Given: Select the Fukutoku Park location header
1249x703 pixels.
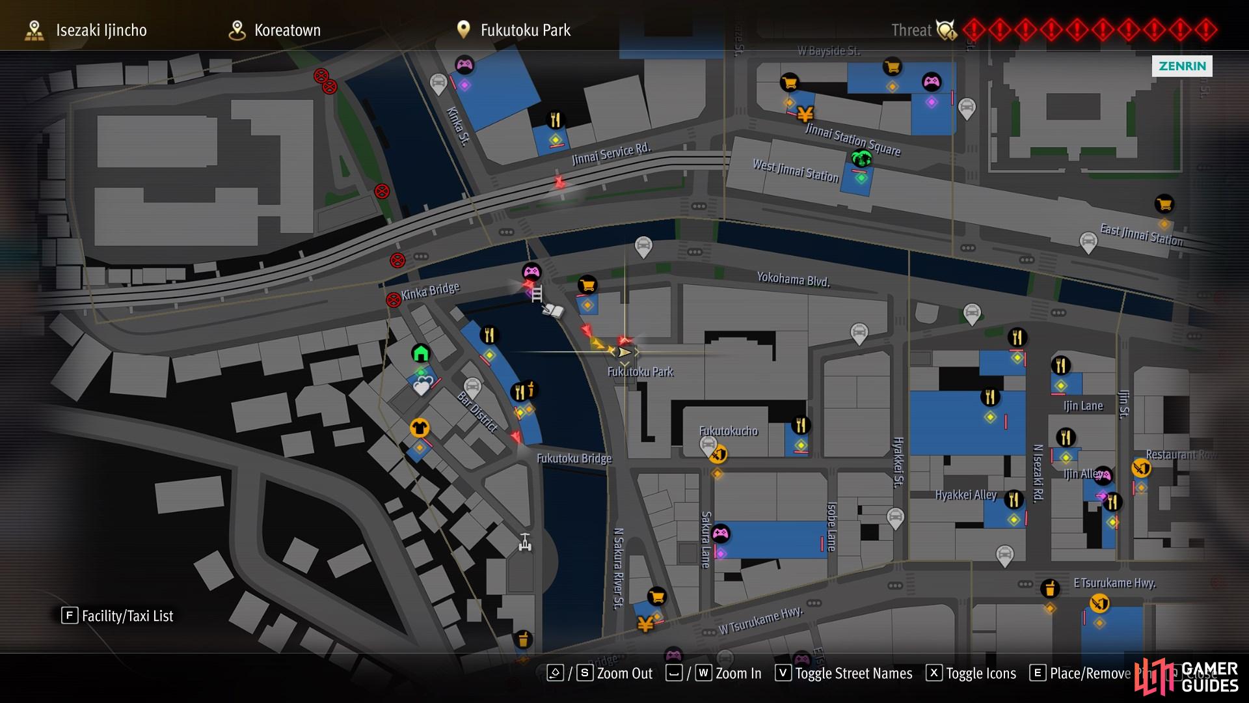Looking at the screenshot, I should tap(513, 30).
